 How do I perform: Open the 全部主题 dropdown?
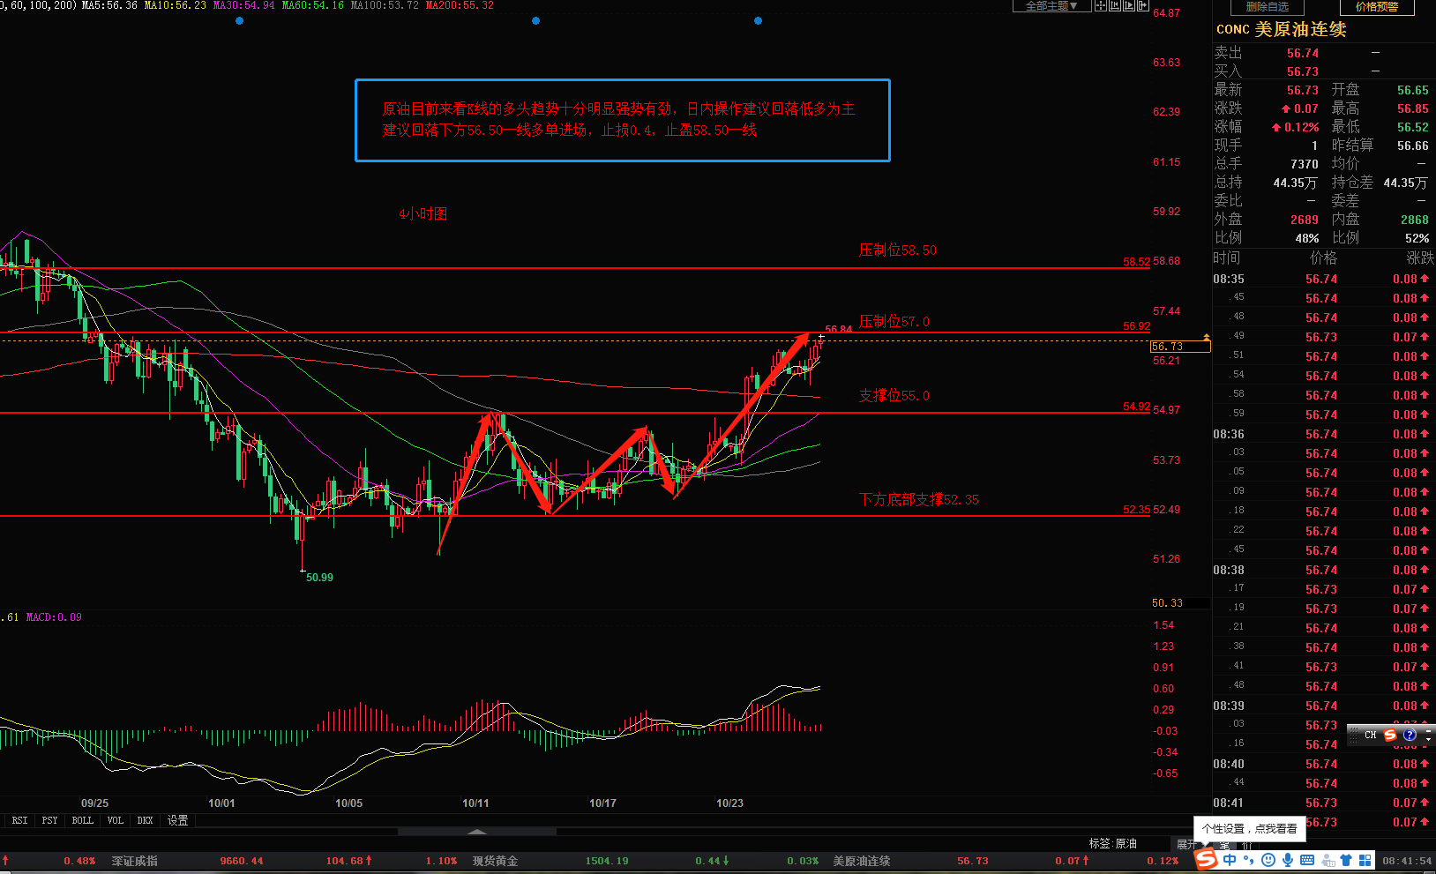click(x=1051, y=6)
